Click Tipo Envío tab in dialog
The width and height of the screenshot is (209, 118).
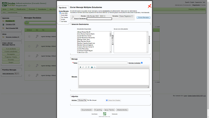[x=62, y=8]
